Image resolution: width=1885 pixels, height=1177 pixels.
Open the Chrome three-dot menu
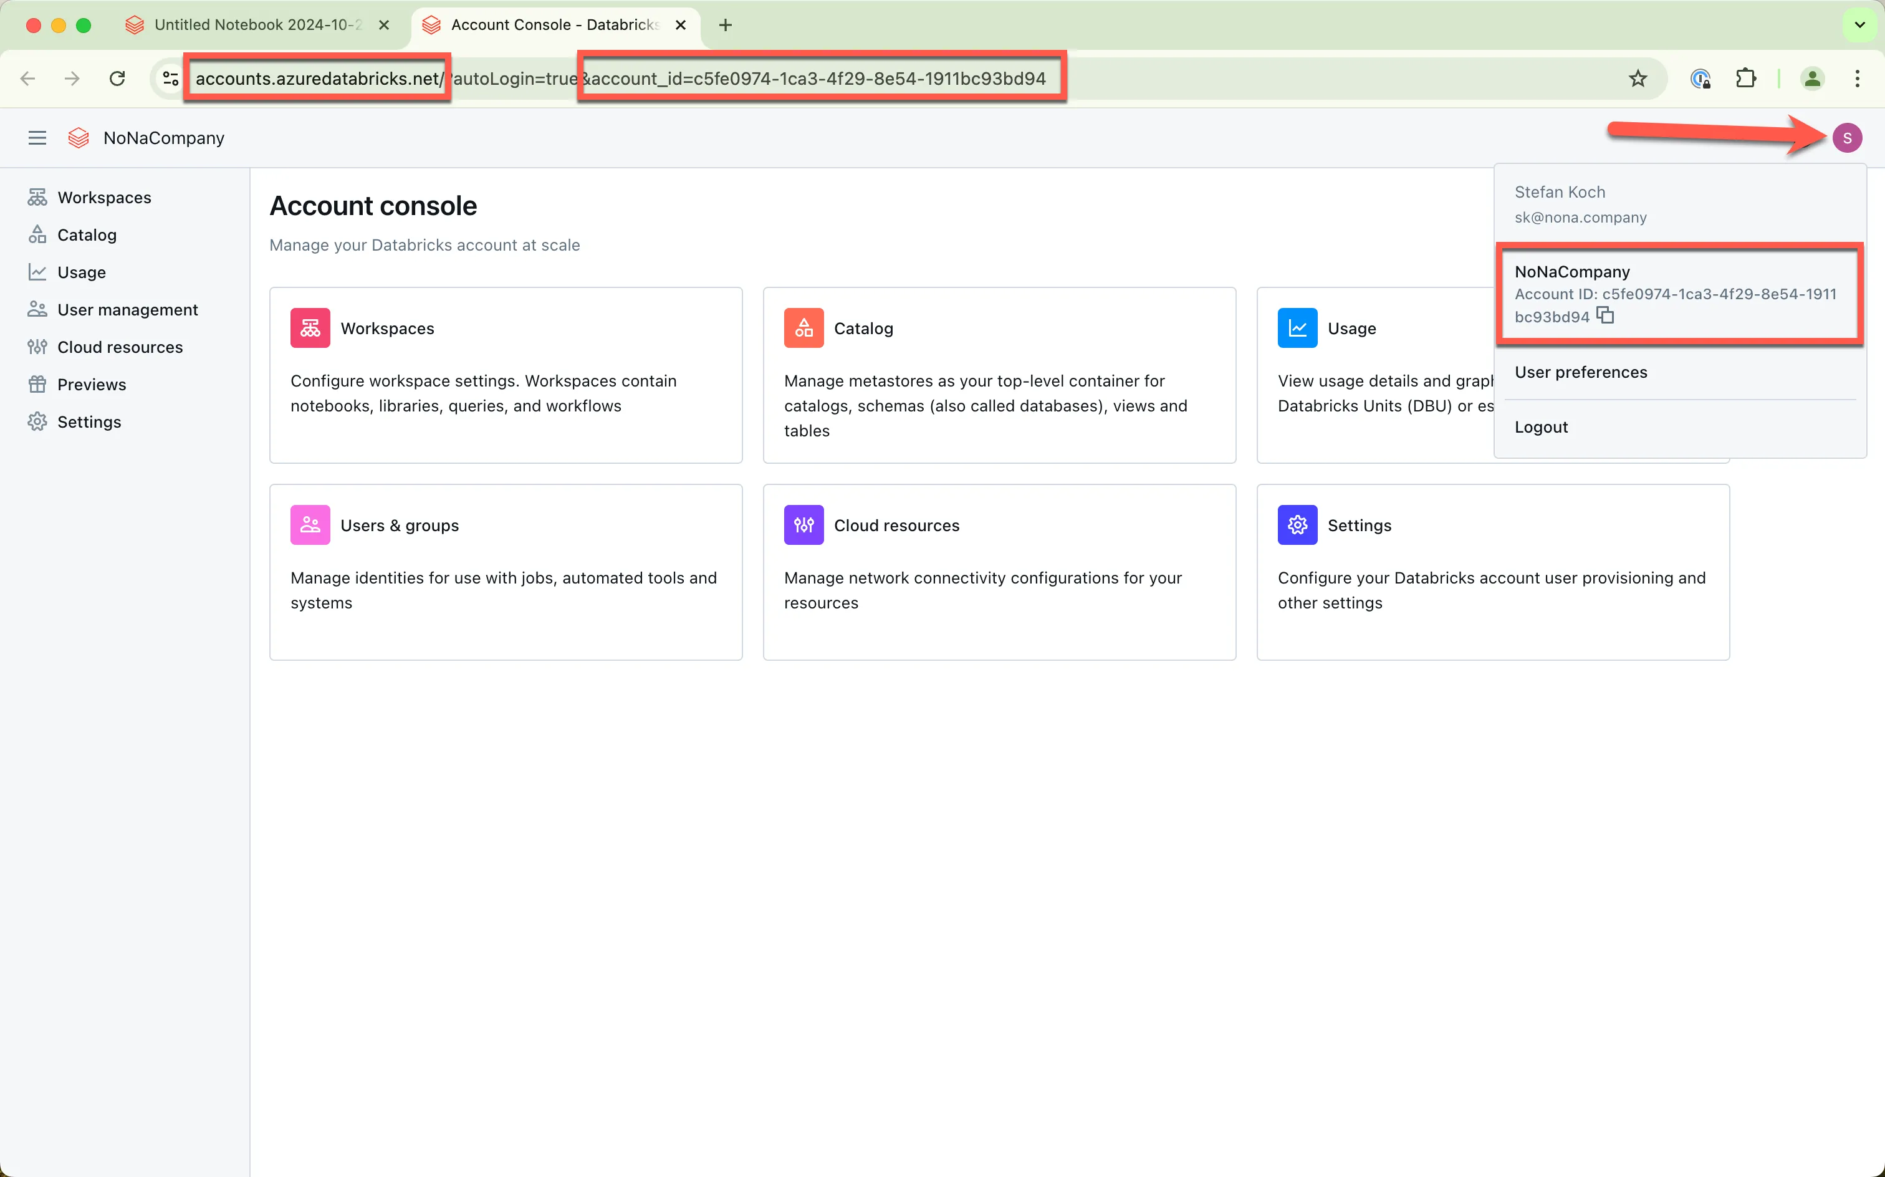[x=1857, y=79]
